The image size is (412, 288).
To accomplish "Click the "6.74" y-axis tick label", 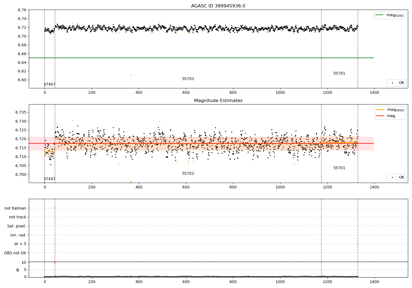I will click(x=22, y=19).
